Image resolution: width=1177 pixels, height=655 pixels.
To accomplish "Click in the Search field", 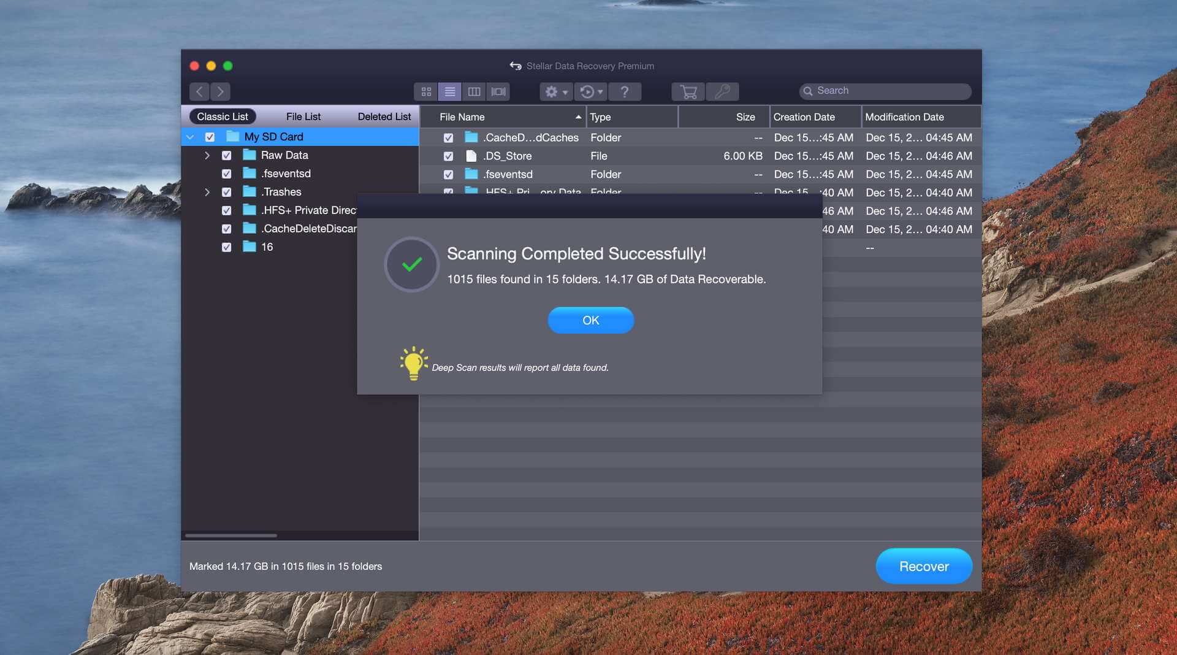I will pyautogui.click(x=885, y=91).
